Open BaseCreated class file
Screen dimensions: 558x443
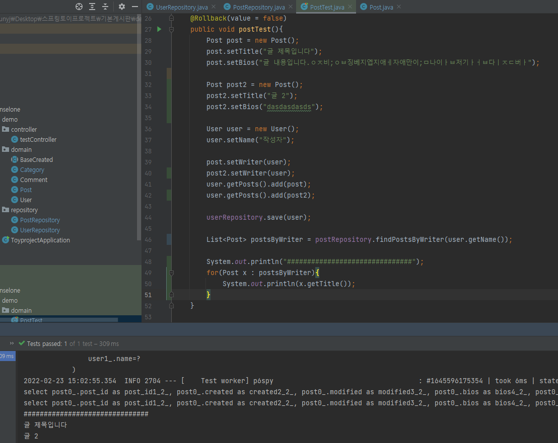point(36,160)
